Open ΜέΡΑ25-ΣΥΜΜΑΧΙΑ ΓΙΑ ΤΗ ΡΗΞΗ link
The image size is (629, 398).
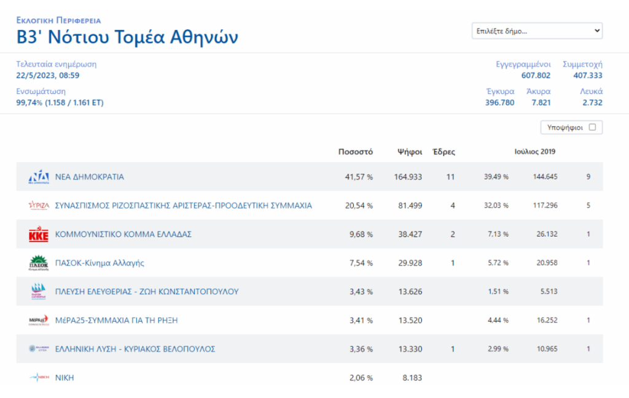click(x=117, y=320)
